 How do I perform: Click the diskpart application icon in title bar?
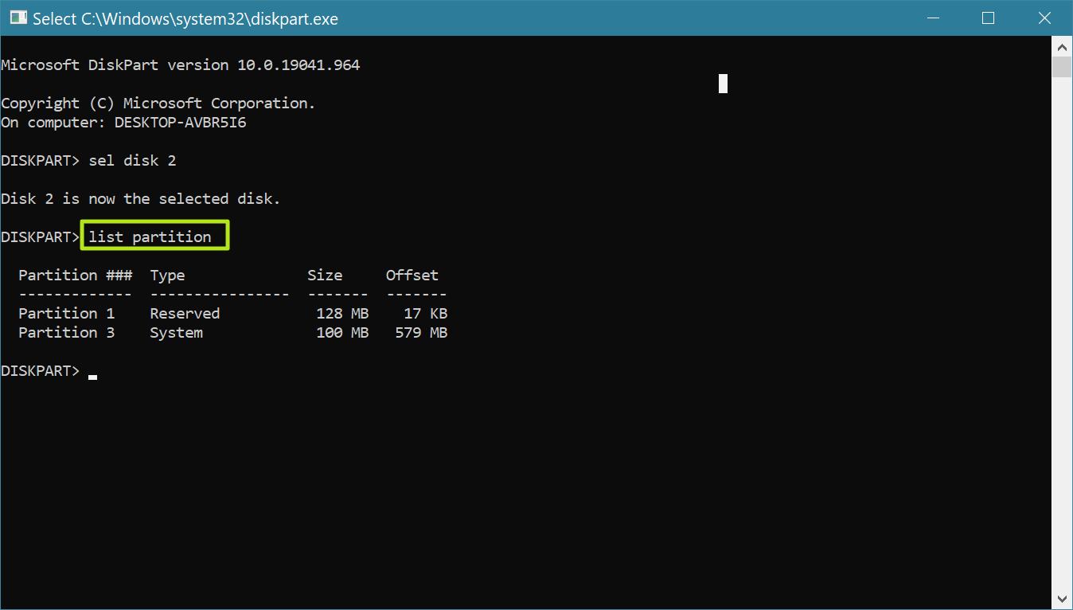click(x=18, y=18)
